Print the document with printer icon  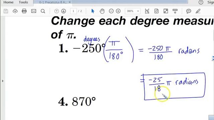point(24,11)
